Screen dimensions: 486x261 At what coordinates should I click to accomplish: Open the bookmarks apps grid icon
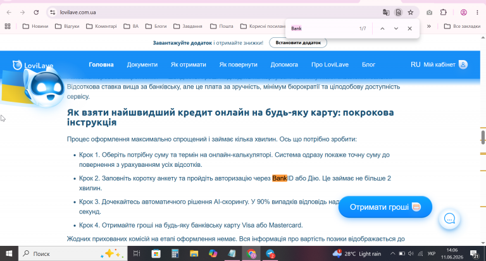[8, 27]
